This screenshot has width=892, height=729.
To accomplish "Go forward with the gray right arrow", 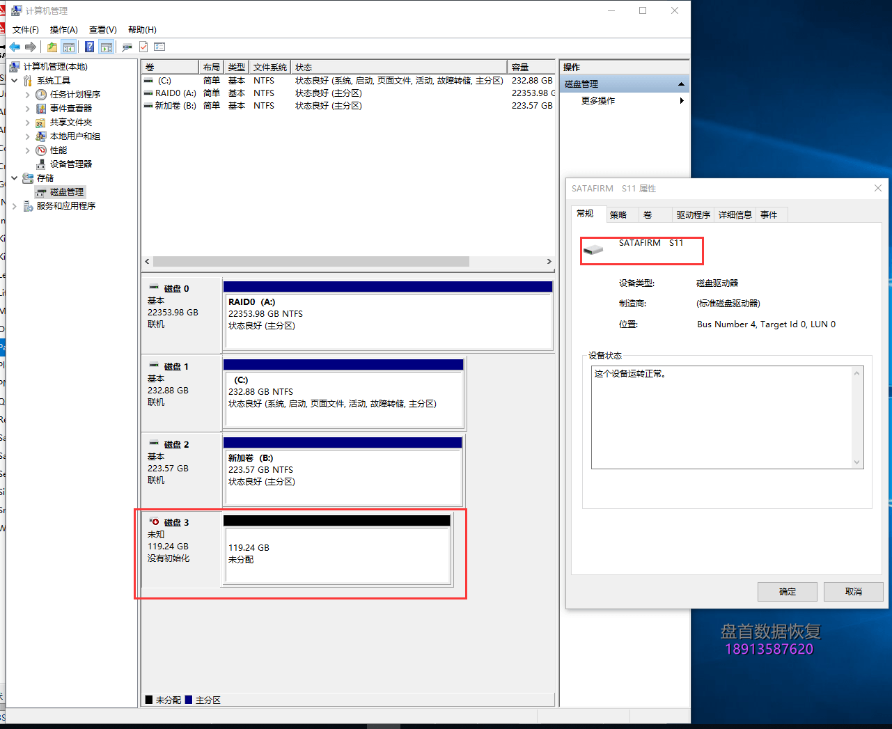I will (30, 47).
